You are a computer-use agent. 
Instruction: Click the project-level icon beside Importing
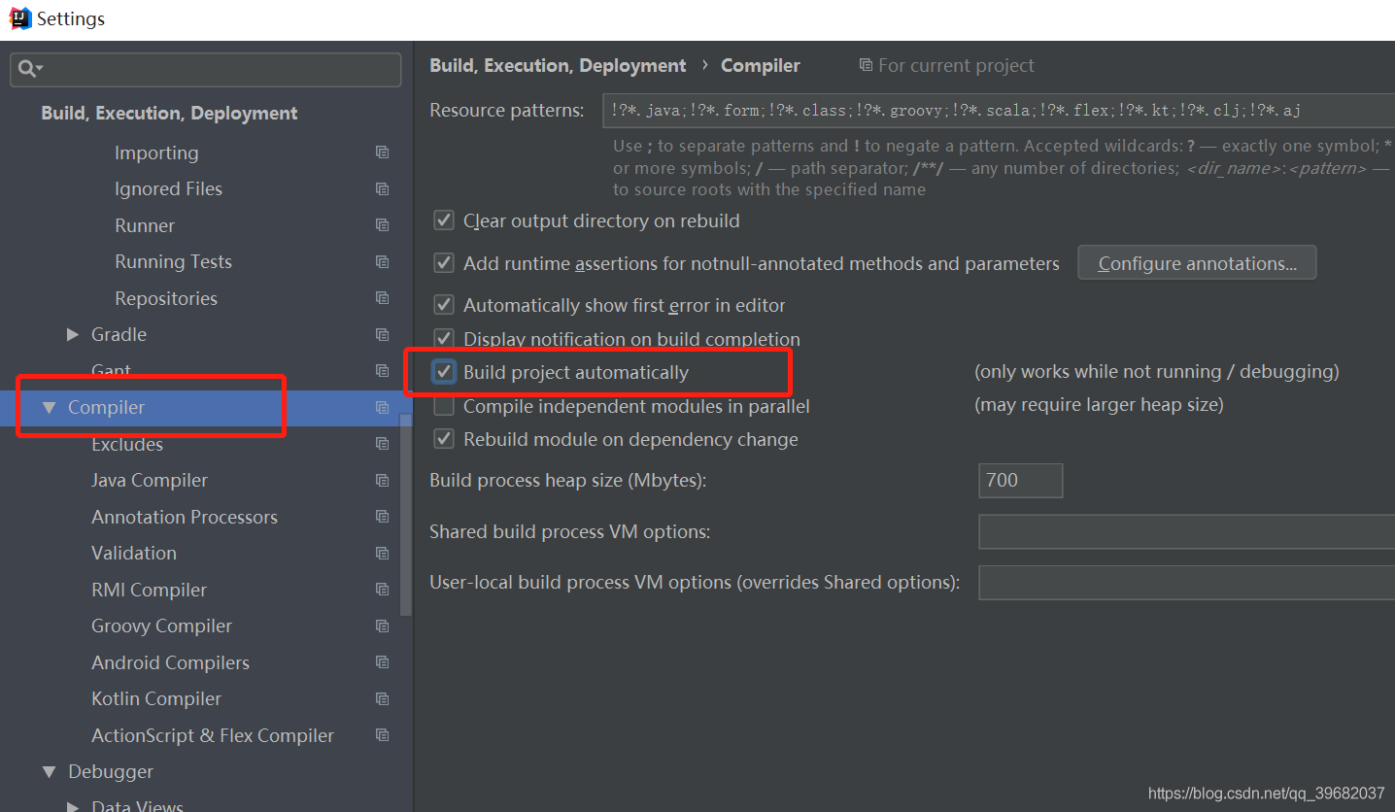383,152
